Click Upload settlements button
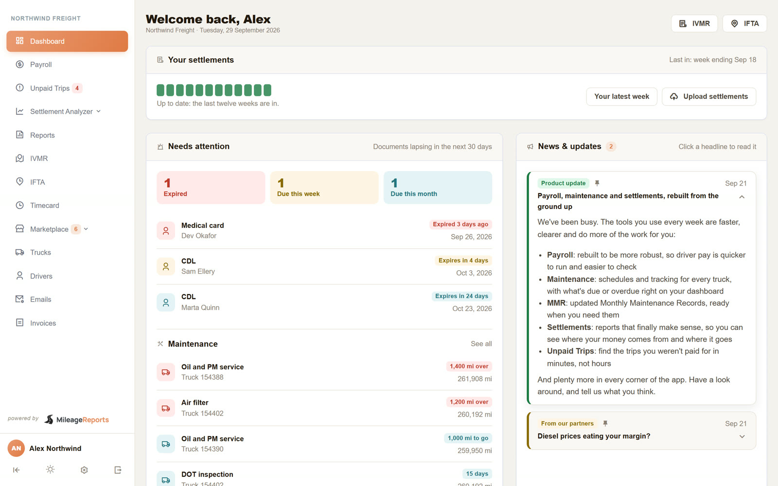The width and height of the screenshot is (778, 486). click(x=709, y=97)
